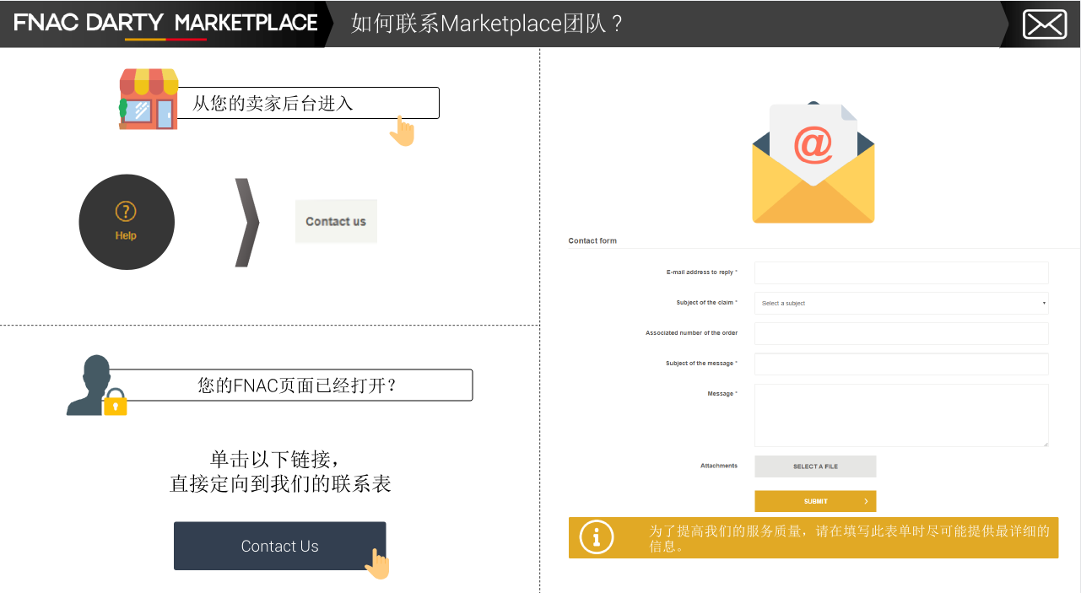Click the 从您的卖家后台进入 label box
Viewport: 1081px width, 593px height.
pyautogui.click(x=308, y=103)
